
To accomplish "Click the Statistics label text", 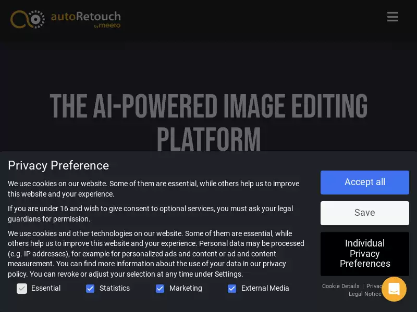I will [115, 288].
